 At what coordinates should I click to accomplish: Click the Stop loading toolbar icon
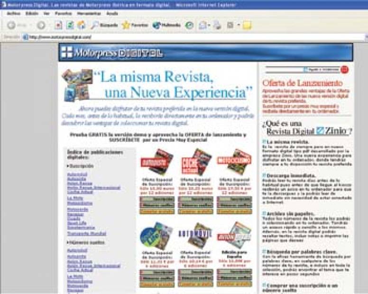pyautogui.click(x=58, y=25)
